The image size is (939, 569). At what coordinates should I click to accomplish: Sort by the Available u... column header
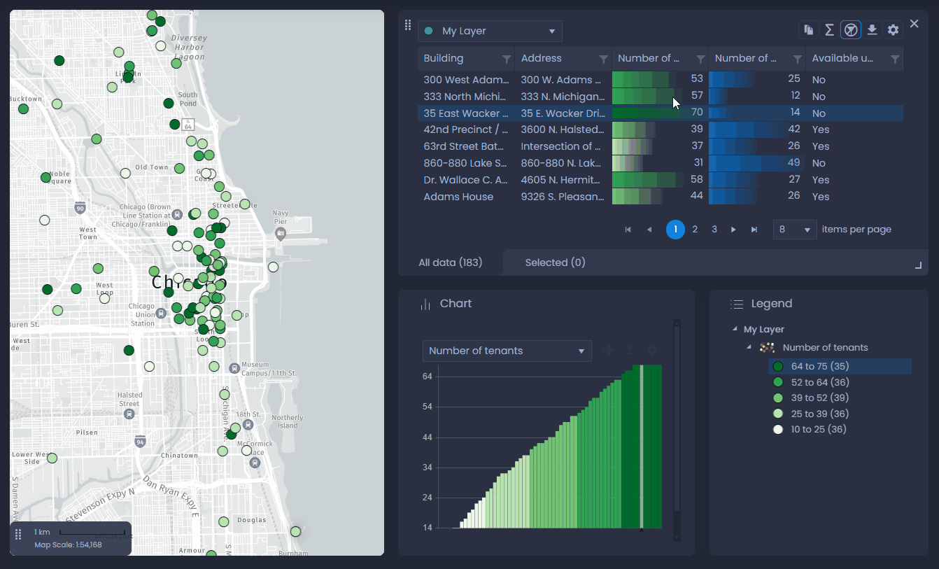coord(842,58)
